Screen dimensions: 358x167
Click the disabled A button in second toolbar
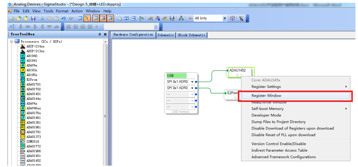click(x=68, y=27)
